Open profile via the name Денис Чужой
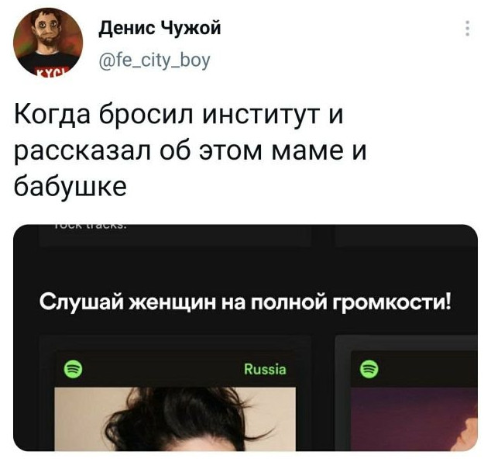491x469 pixels. (x=160, y=29)
